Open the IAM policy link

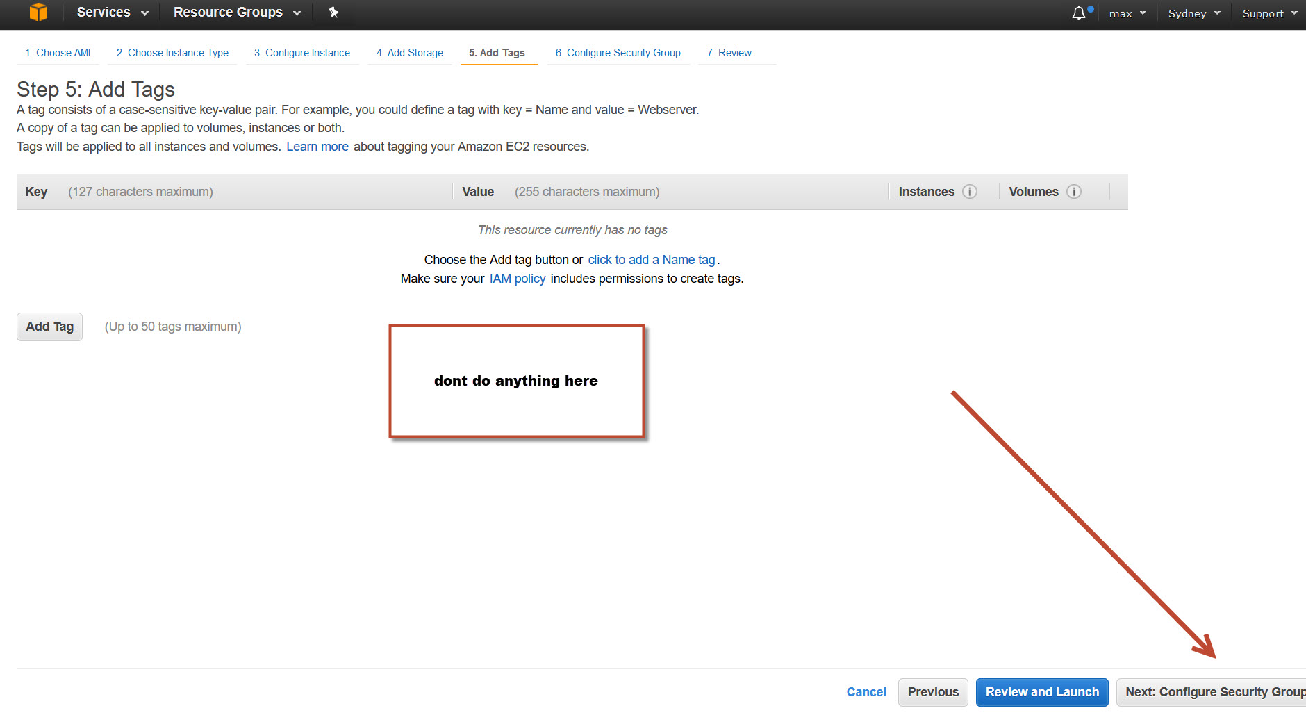517,279
